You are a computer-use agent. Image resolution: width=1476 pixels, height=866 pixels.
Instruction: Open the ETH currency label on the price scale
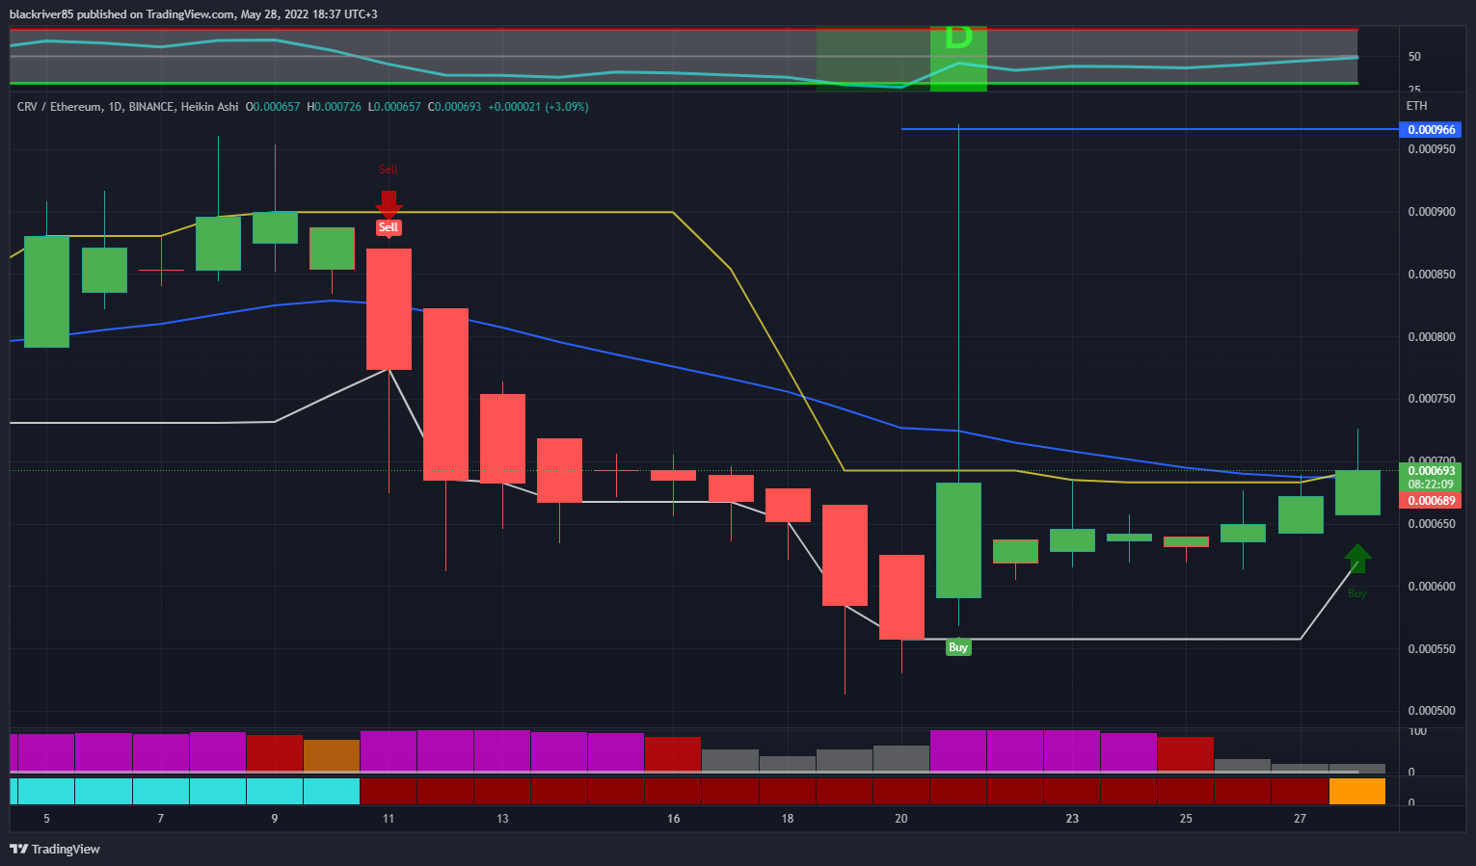pos(1416,106)
